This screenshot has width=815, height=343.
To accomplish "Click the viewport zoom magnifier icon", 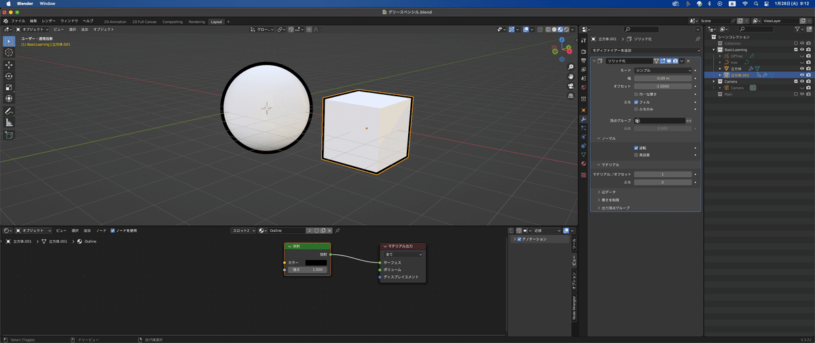I will pos(571,67).
